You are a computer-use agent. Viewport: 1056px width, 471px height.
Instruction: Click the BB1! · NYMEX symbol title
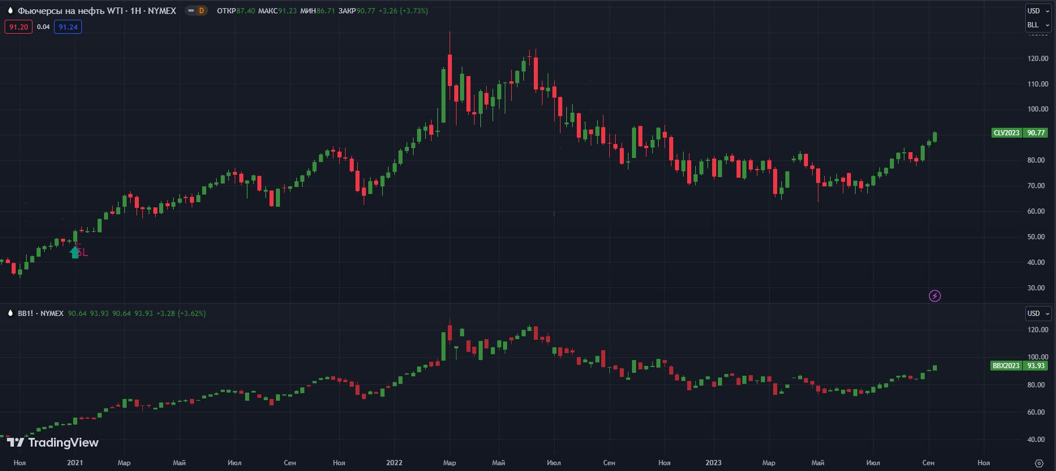tap(41, 313)
